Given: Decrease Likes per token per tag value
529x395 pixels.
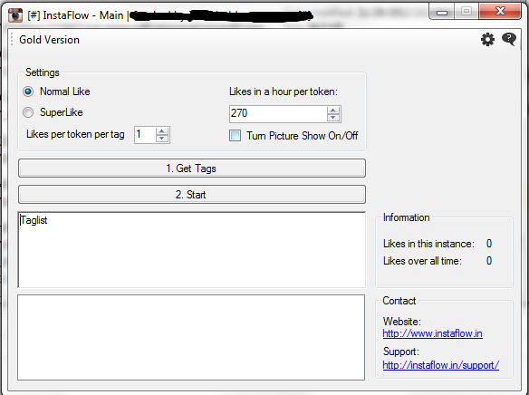Looking at the screenshot, I should [x=162, y=139].
